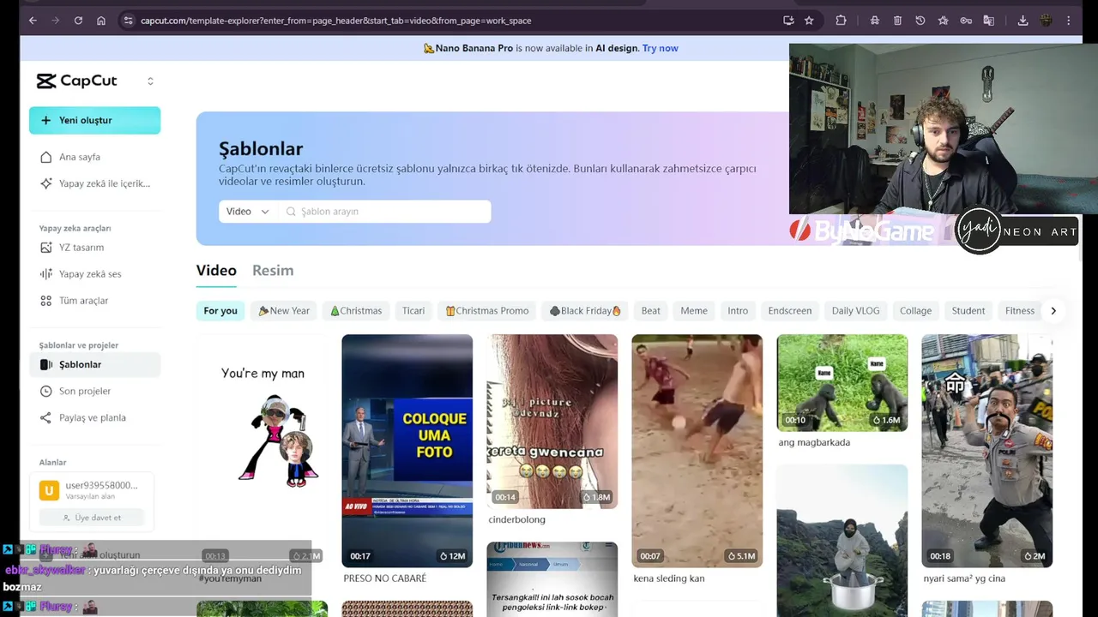This screenshot has width=1098, height=617.
Task: Select the For you category chip
Action: 220,310
